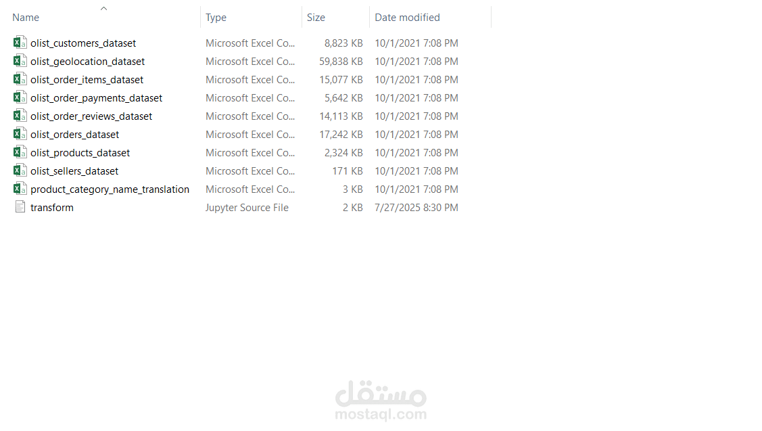
Task: Sort by the Date modified column
Action: [407, 18]
